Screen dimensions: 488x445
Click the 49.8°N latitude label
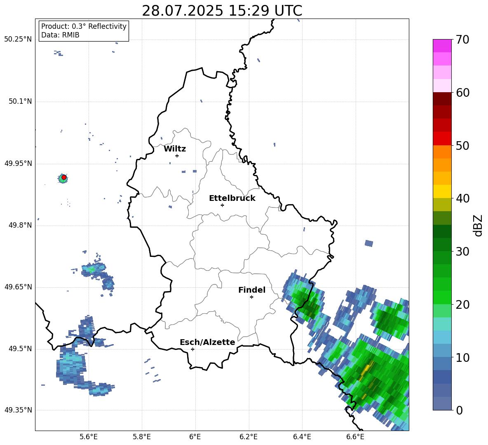tap(20, 225)
